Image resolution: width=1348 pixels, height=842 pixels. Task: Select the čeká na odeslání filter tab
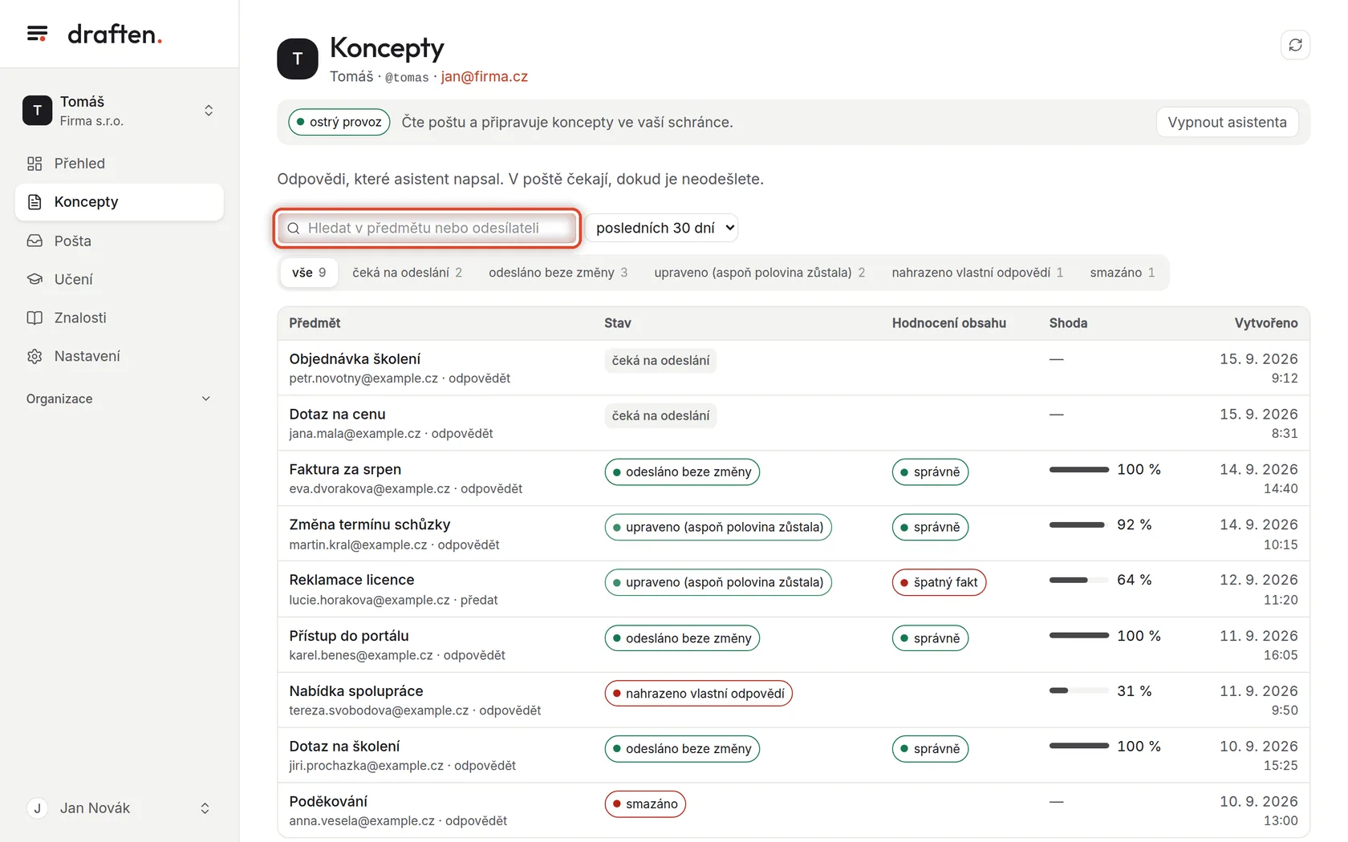click(407, 273)
